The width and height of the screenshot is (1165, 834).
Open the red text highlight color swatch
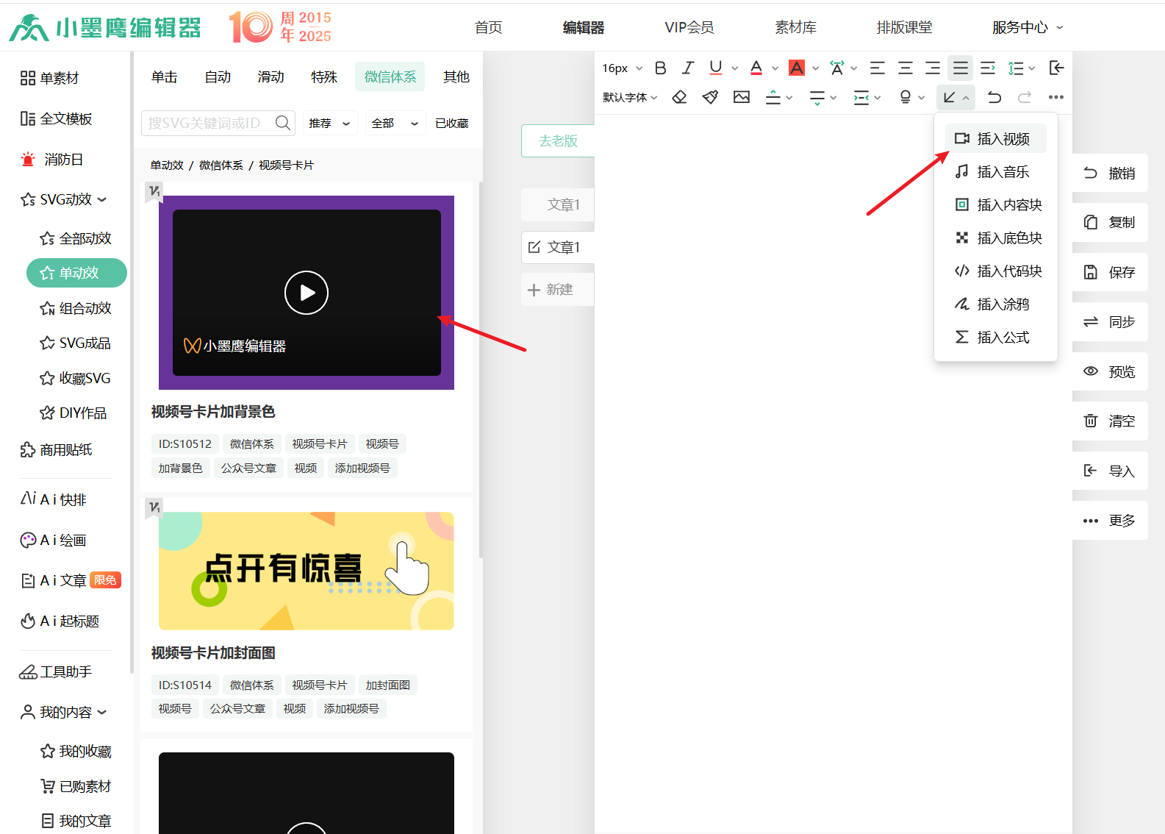[x=796, y=68]
